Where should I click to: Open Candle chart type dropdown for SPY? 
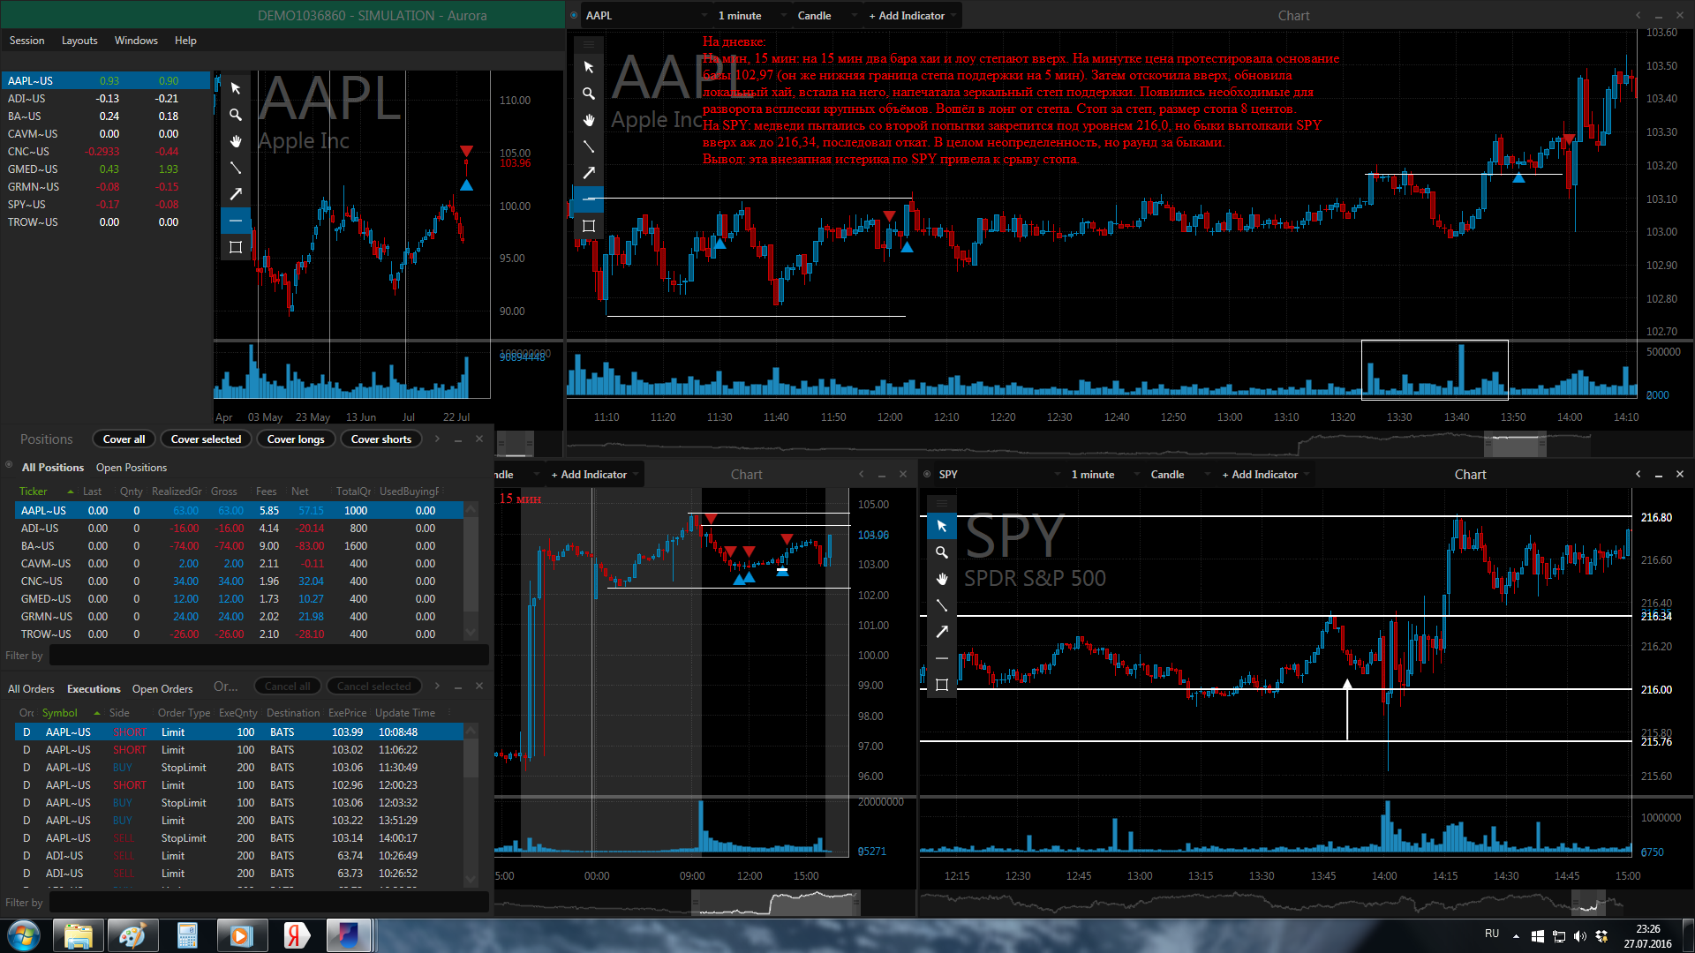1179,475
